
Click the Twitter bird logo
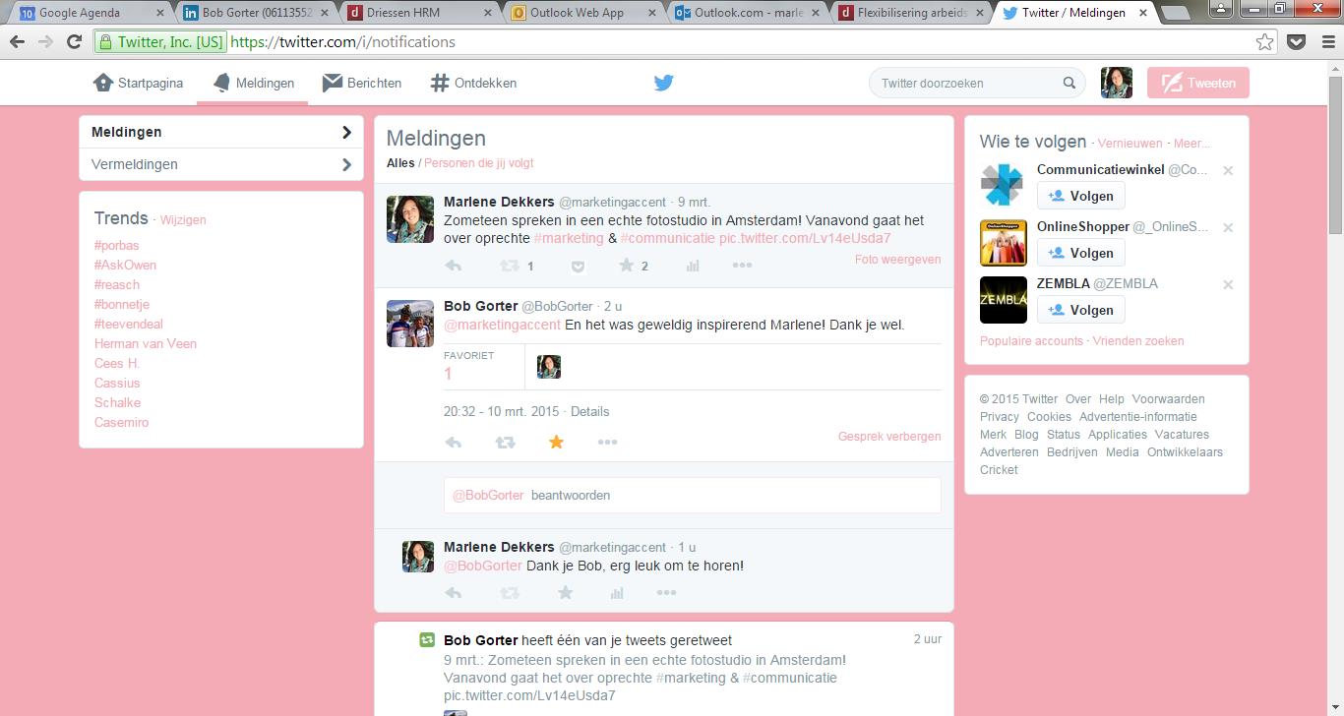coord(664,83)
